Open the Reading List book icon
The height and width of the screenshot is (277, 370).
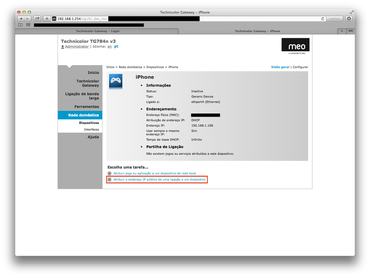tap(20, 25)
